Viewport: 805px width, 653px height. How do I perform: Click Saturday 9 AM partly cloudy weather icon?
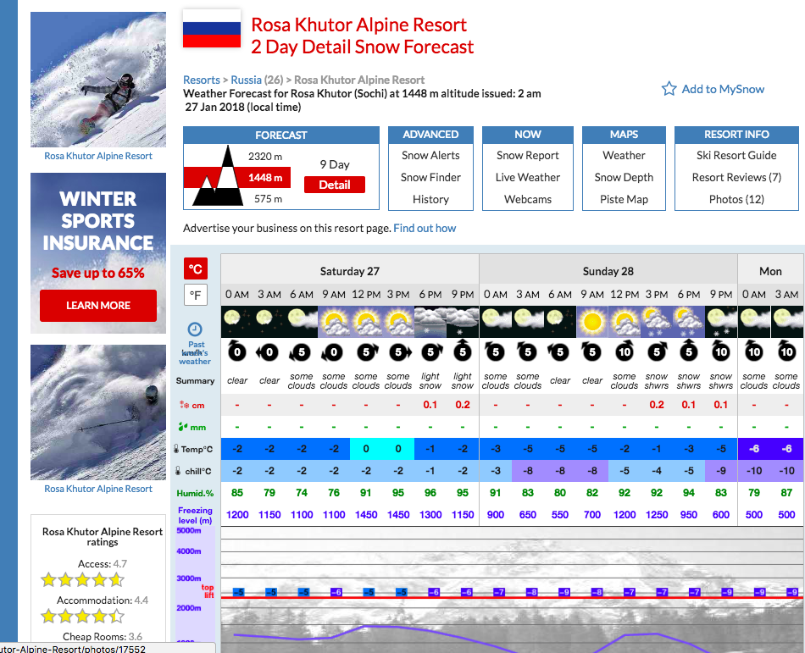tap(334, 322)
